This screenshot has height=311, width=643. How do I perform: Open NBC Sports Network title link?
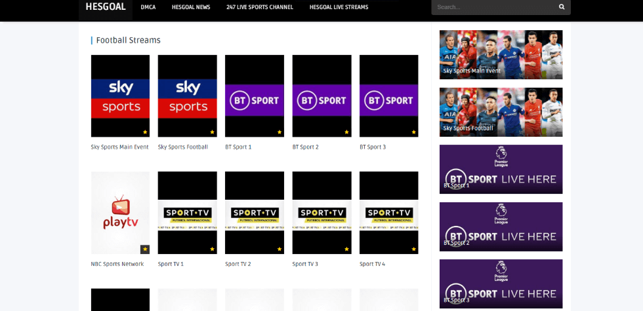click(x=117, y=264)
